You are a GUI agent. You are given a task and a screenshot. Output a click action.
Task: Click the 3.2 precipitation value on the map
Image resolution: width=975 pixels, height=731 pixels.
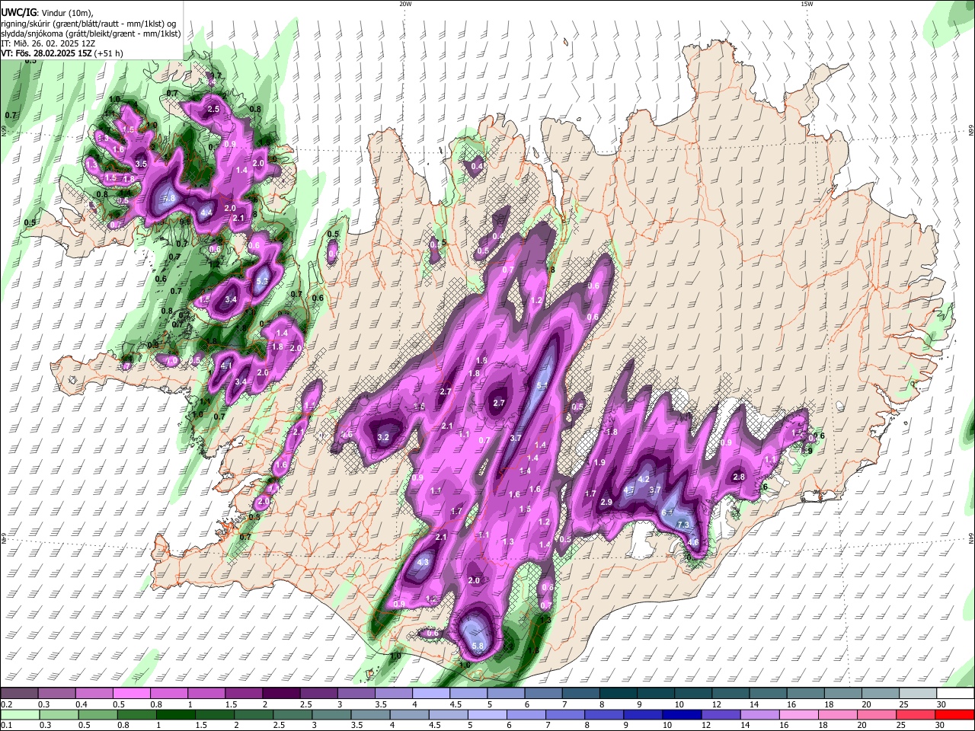coord(383,437)
